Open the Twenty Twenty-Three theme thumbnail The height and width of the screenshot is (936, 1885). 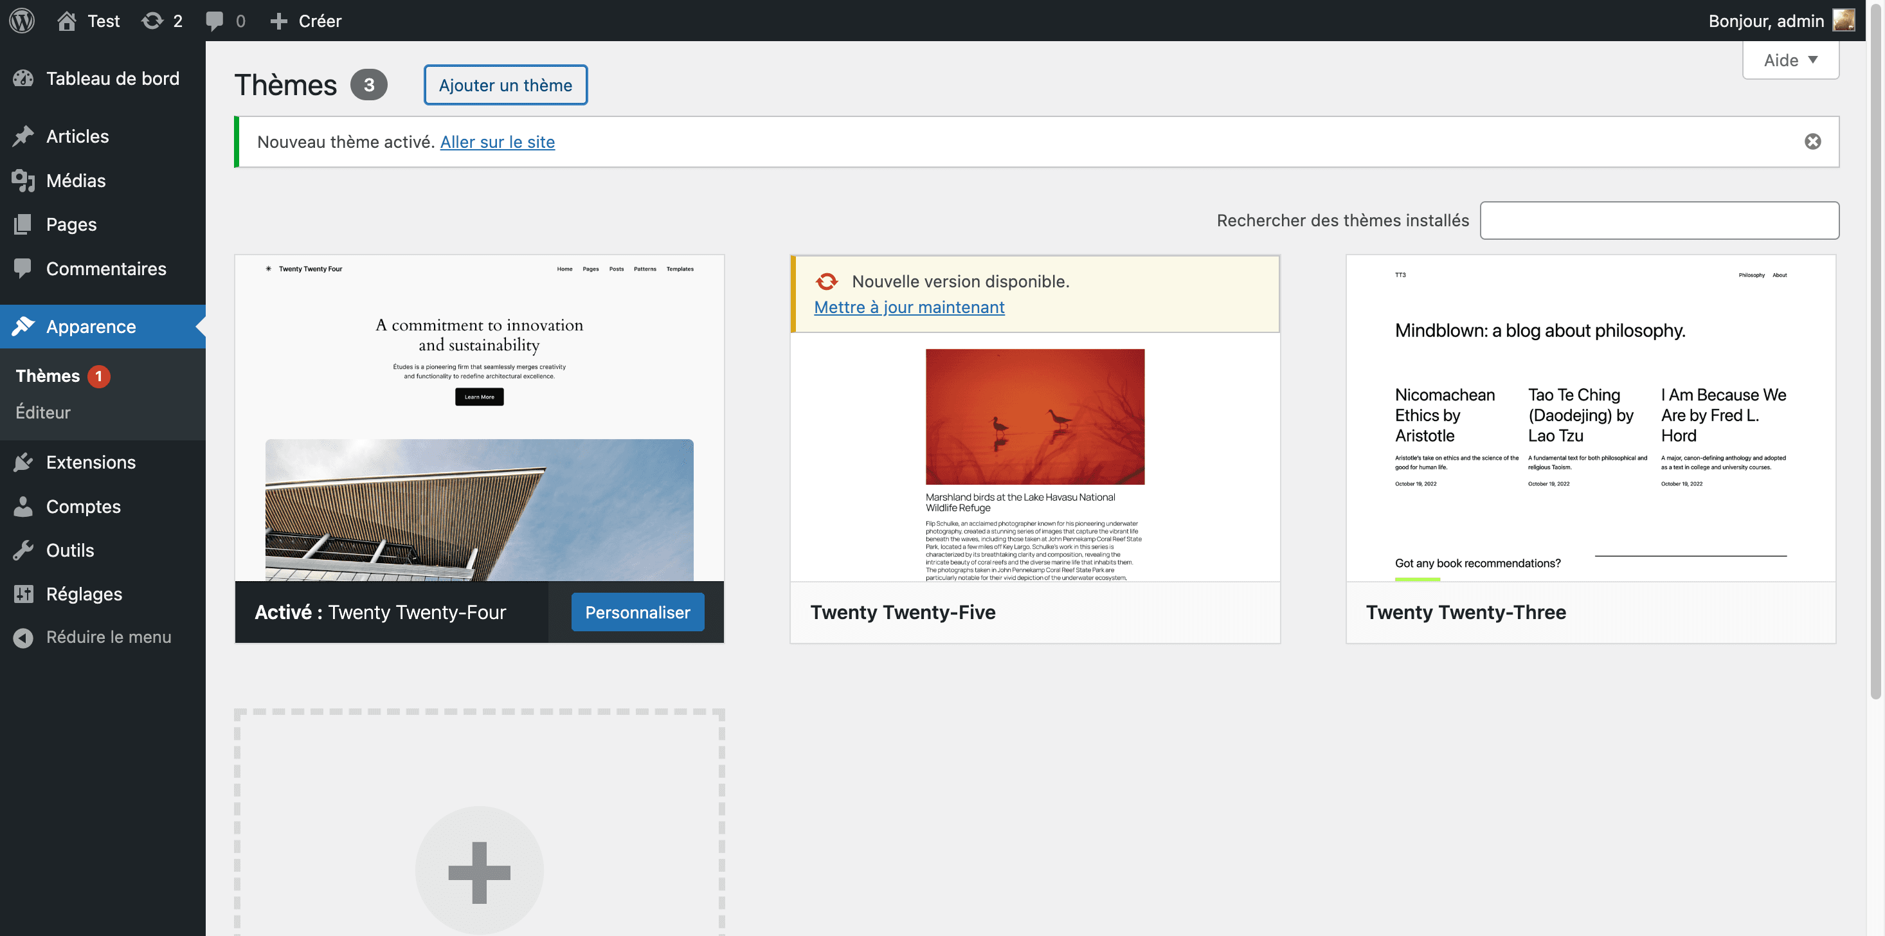click(x=1590, y=418)
